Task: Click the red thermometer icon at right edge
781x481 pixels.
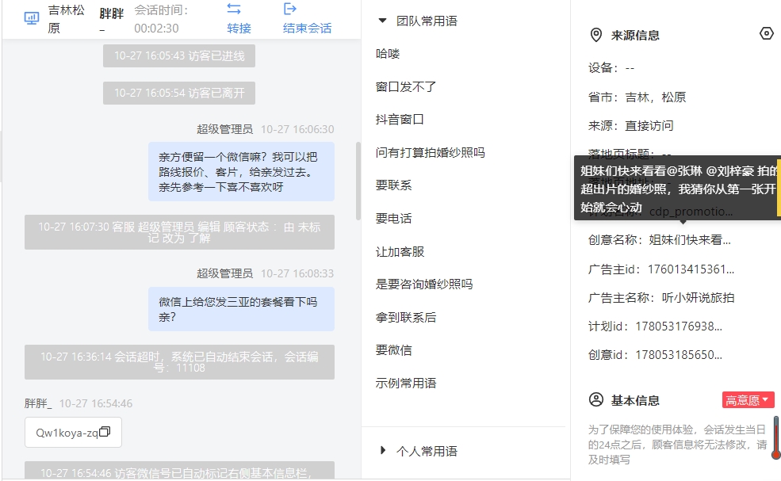Action: [775, 437]
